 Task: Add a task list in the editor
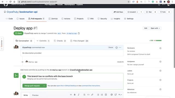106,95
